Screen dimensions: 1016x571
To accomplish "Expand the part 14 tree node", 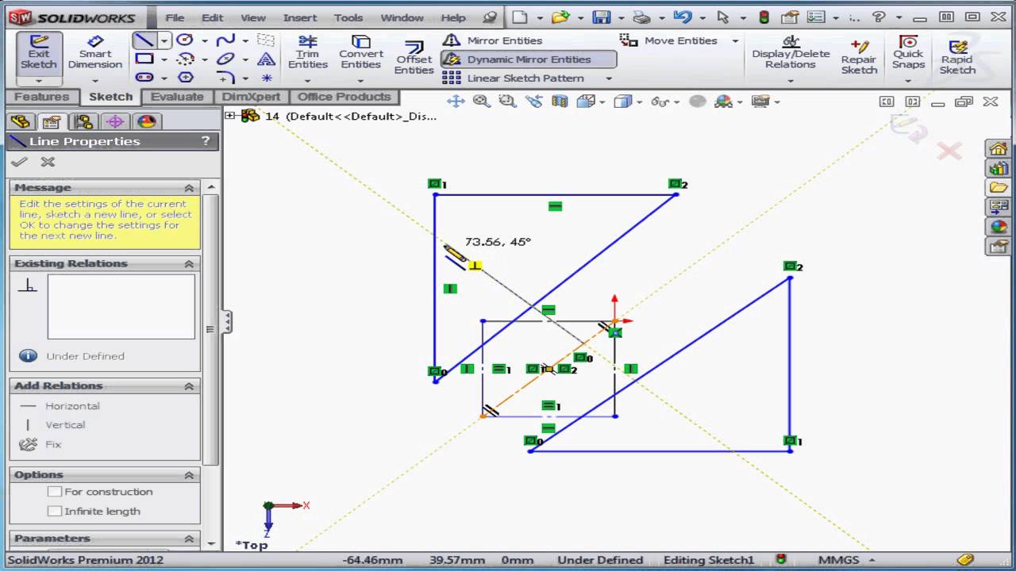I will pyautogui.click(x=230, y=116).
